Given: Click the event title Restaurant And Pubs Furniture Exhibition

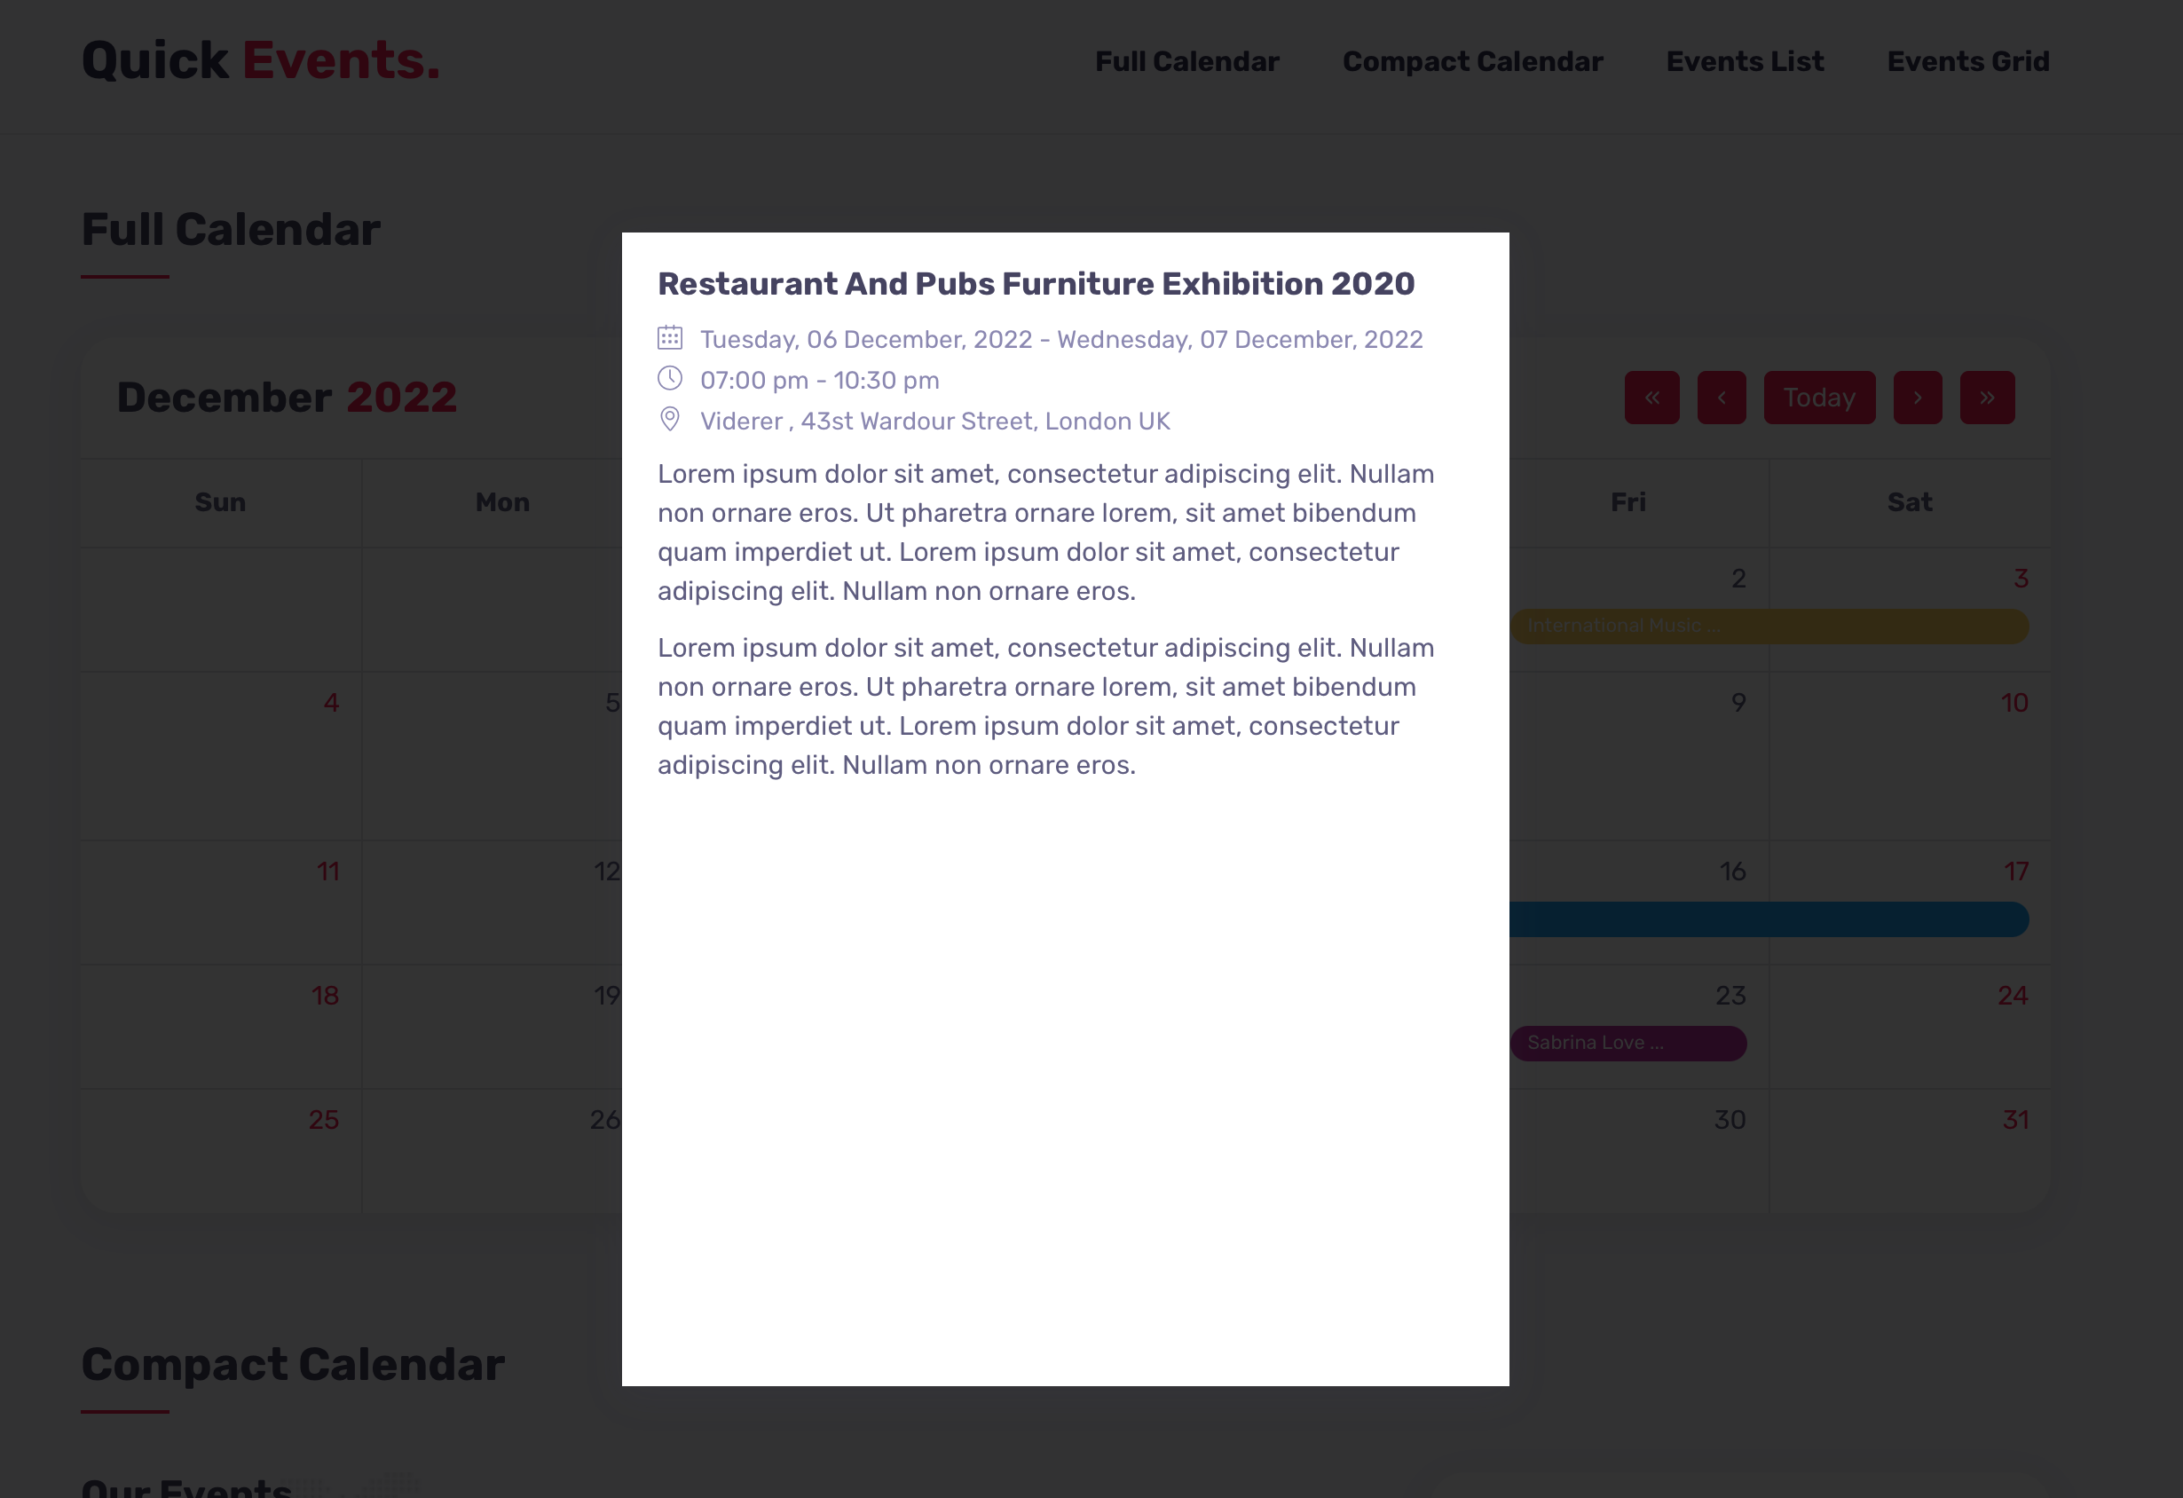Looking at the screenshot, I should [x=1035, y=284].
